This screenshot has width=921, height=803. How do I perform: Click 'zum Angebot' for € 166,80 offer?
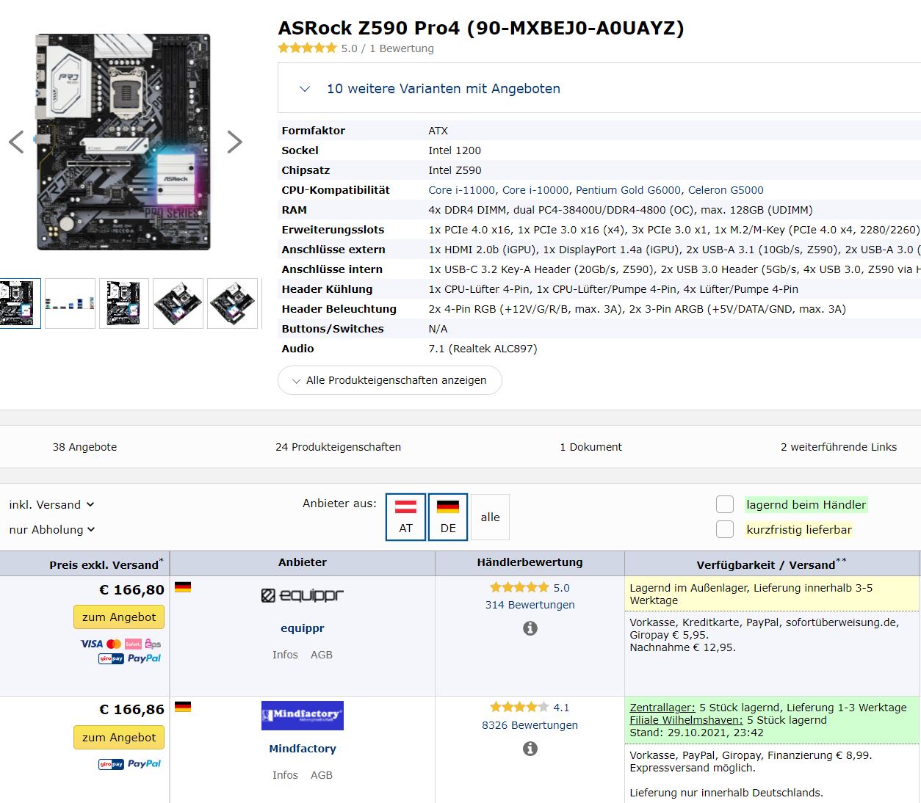pyautogui.click(x=119, y=617)
